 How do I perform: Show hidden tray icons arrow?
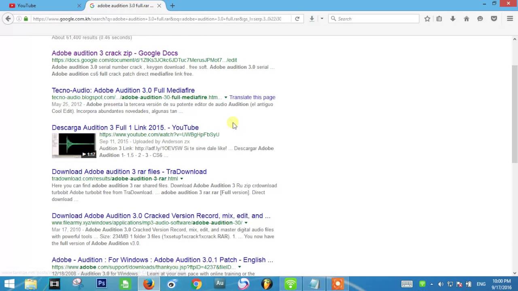[x=431, y=284]
